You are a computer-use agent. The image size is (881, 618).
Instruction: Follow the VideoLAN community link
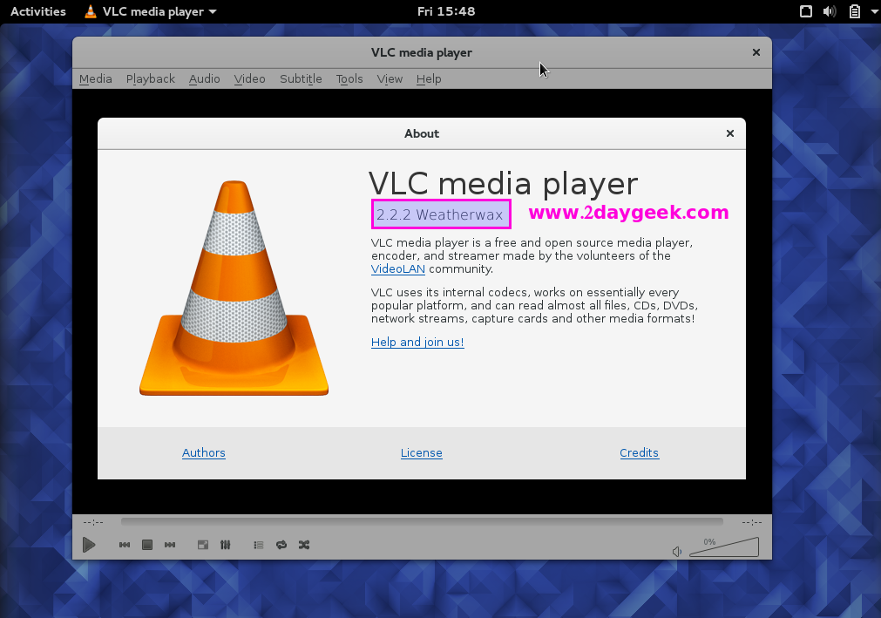397,269
